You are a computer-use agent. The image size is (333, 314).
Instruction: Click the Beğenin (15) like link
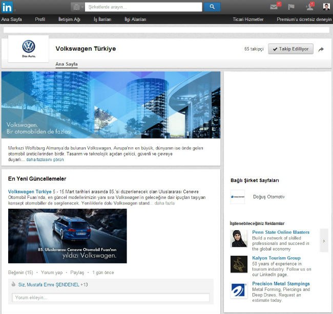pos(20,273)
